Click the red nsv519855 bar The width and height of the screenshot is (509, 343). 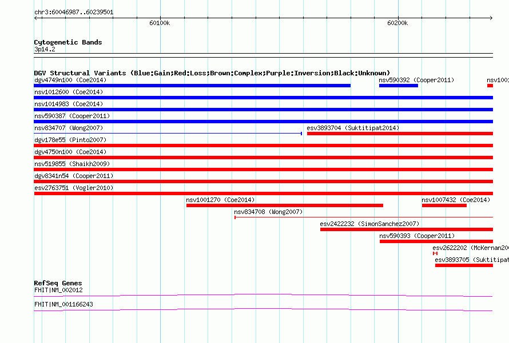(x=263, y=170)
